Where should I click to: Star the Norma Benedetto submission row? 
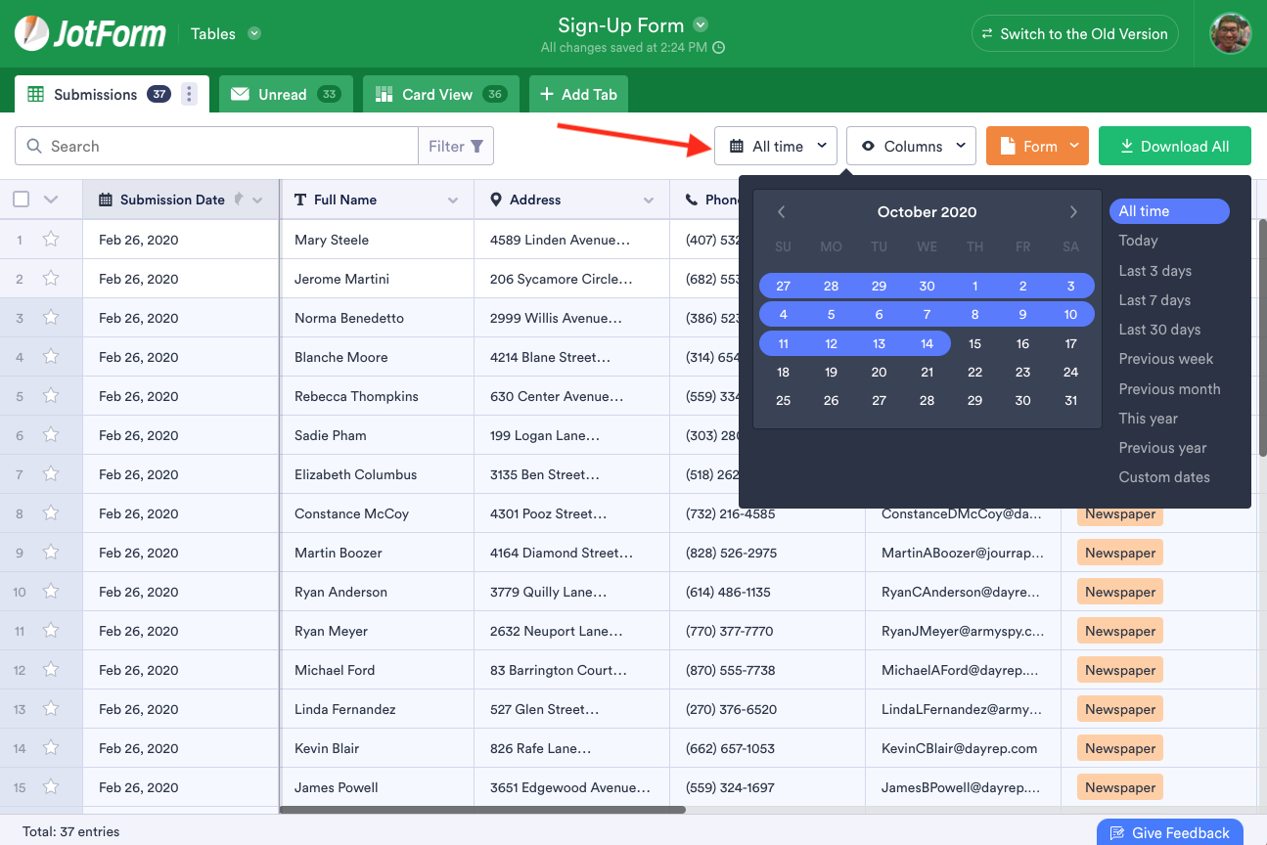(x=51, y=318)
